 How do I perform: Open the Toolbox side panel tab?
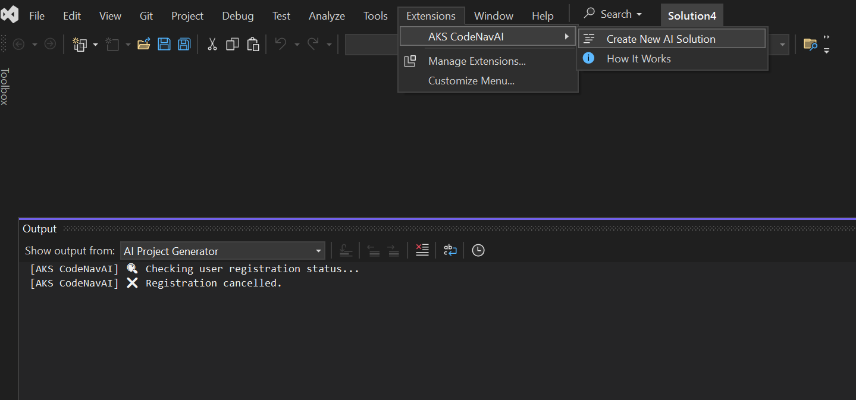5,87
